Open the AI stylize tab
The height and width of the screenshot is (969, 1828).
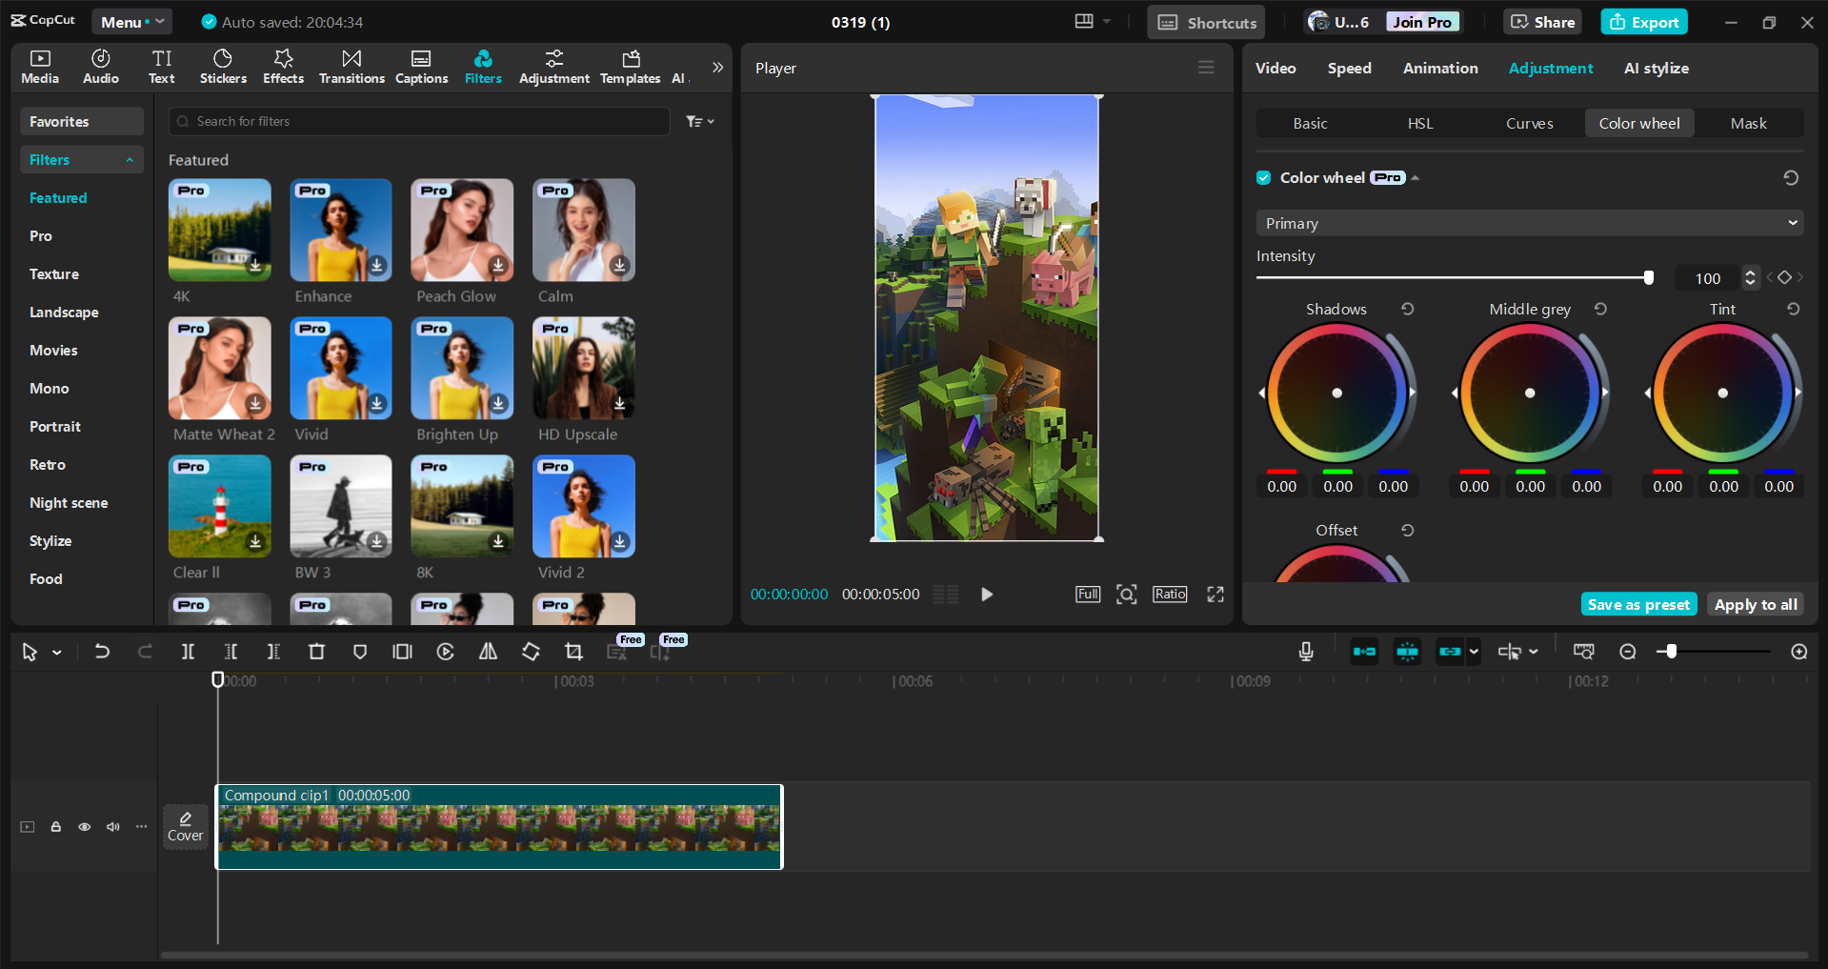pos(1656,68)
